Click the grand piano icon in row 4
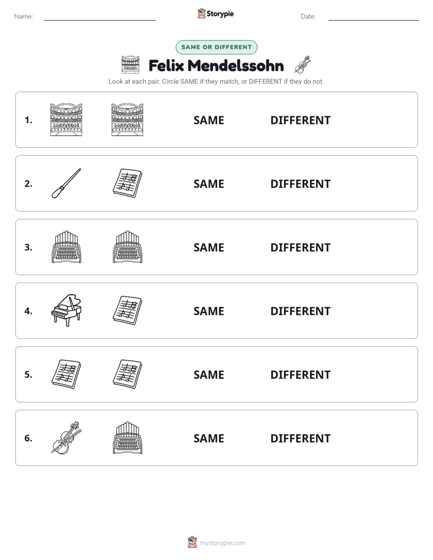 67,310
